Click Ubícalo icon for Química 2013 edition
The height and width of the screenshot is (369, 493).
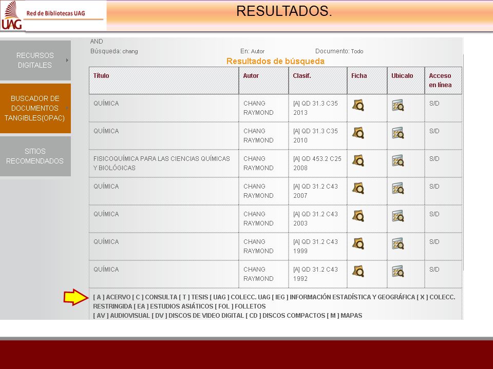coord(398,106)
